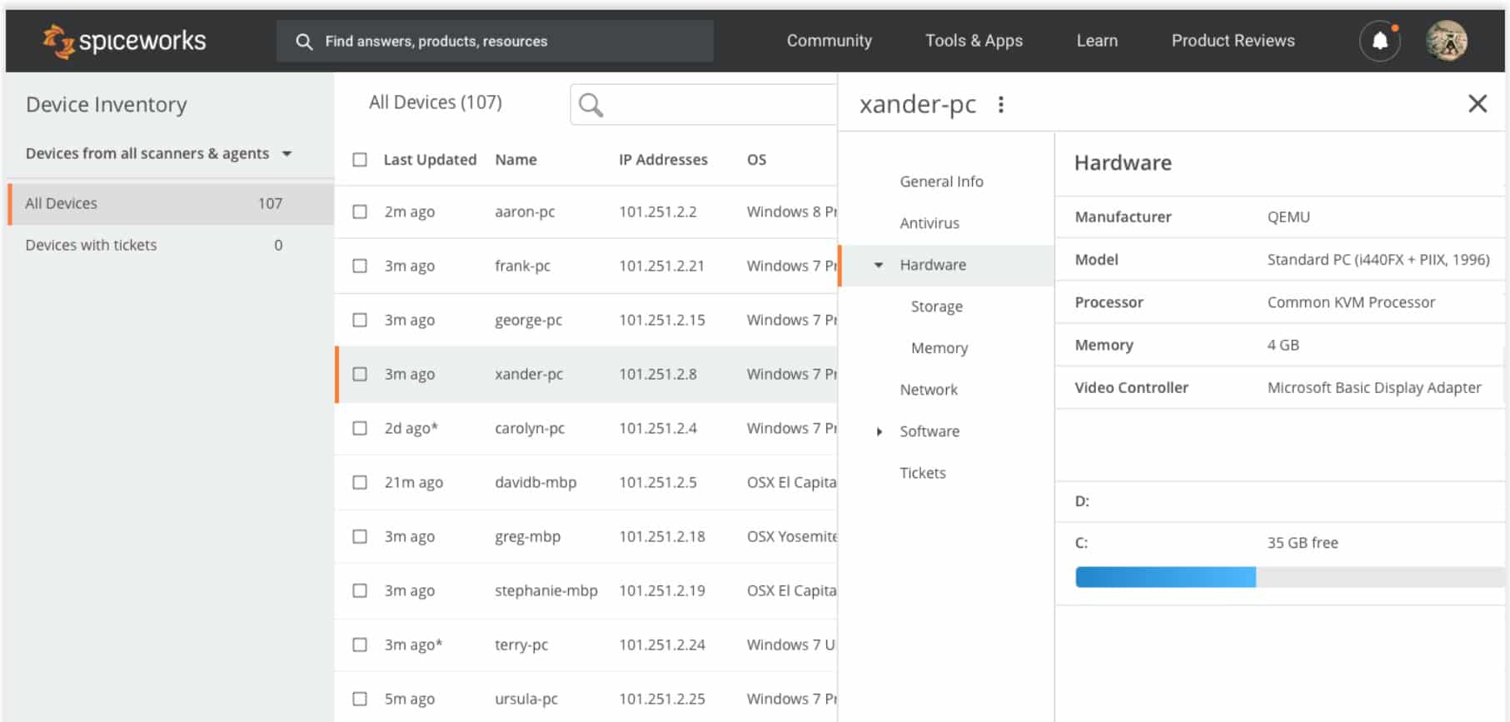This screenshot has height=722, width=1510.
Task: Open Memory subsection in the xander-pc section list
Action: pyautogui.click(x=939, y=348)
